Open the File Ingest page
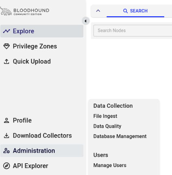Image resolution: width=172 pixels, height=175 pixels. pos(105,116)
